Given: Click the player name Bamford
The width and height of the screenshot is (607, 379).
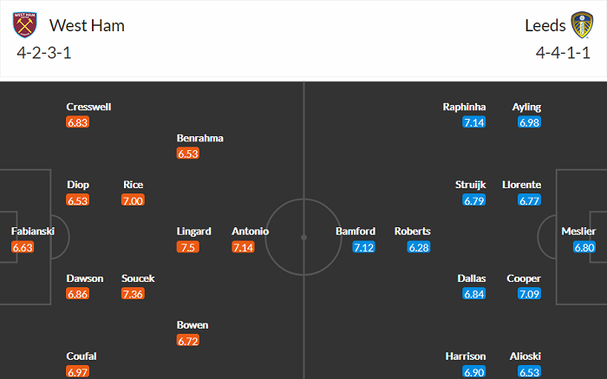Looking at the screenshot, I should coord(356,232).
